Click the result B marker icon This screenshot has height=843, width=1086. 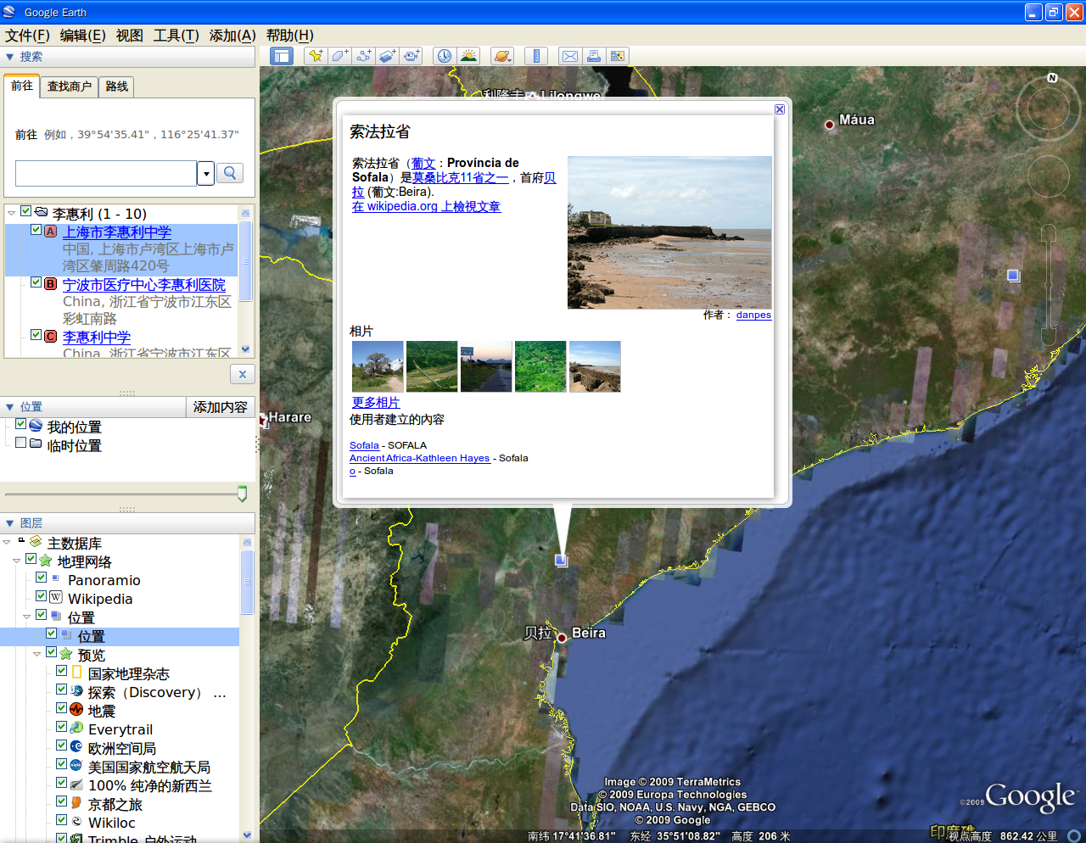click(50, 284)
